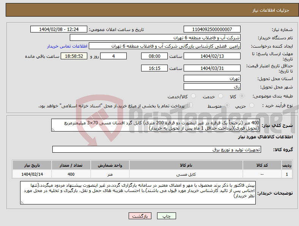
Task: Click the جزئیات اطلاعات نیاز page title
Action: click(271, 10)
